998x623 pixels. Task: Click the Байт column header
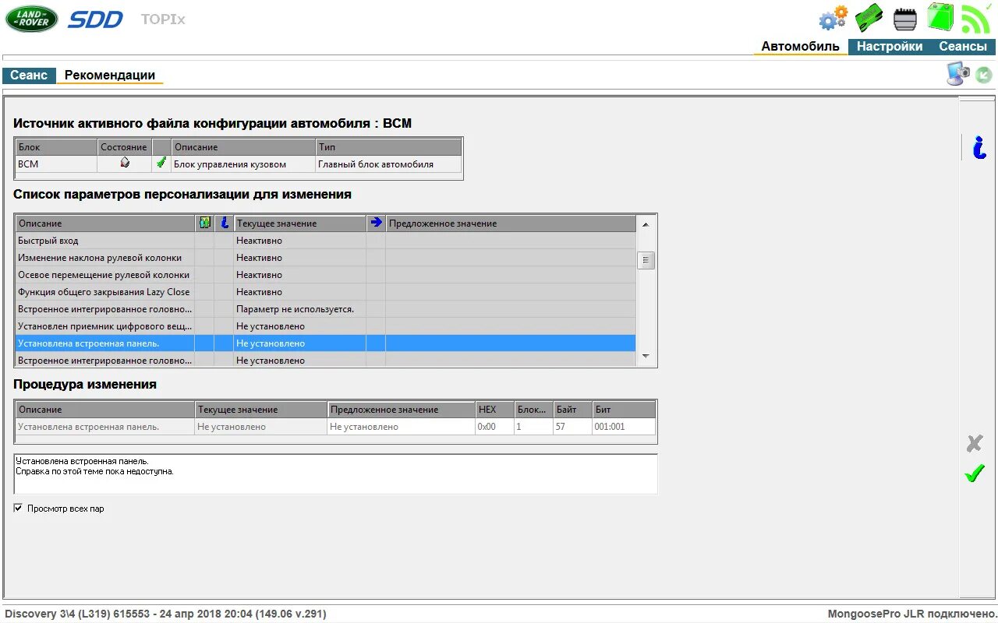tap(572, 410)
